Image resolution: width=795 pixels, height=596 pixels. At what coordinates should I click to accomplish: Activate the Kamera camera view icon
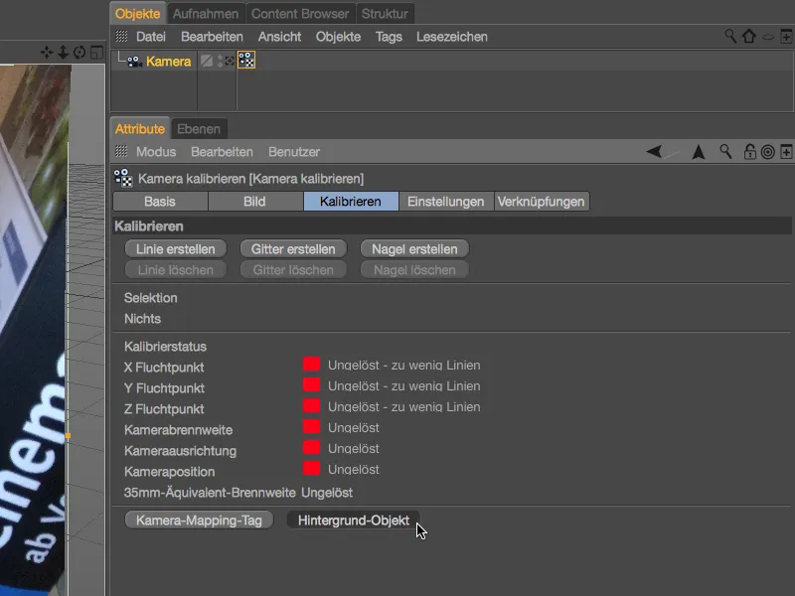click(230, 61)
